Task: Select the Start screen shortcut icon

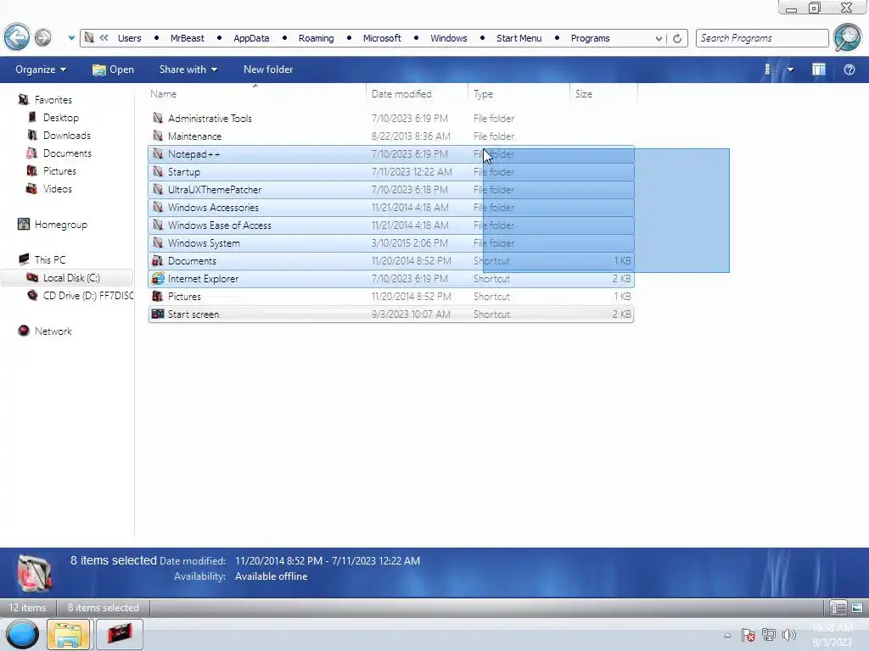Action: click(x=158, y=314)
